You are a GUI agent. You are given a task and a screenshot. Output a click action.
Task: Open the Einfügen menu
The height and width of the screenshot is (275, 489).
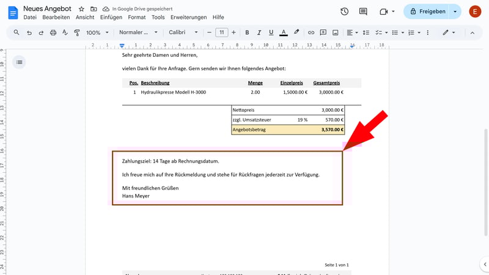pos(111,18)
